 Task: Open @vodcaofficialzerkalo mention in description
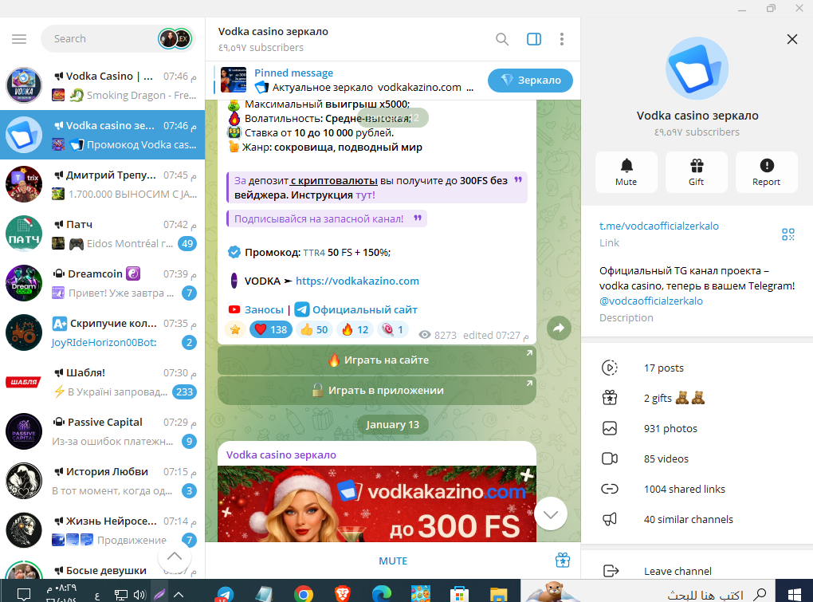(651, 301)
